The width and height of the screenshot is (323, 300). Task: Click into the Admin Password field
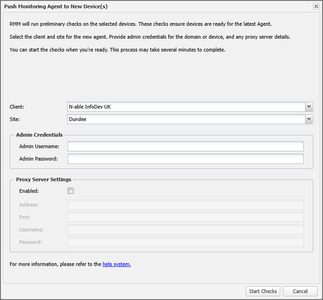(185, 159)
